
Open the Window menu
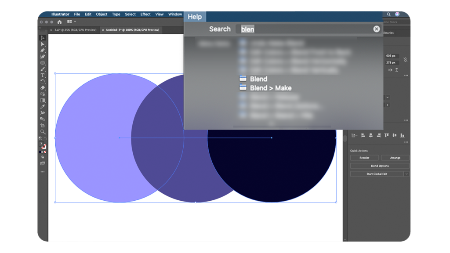tap(175, 14)
